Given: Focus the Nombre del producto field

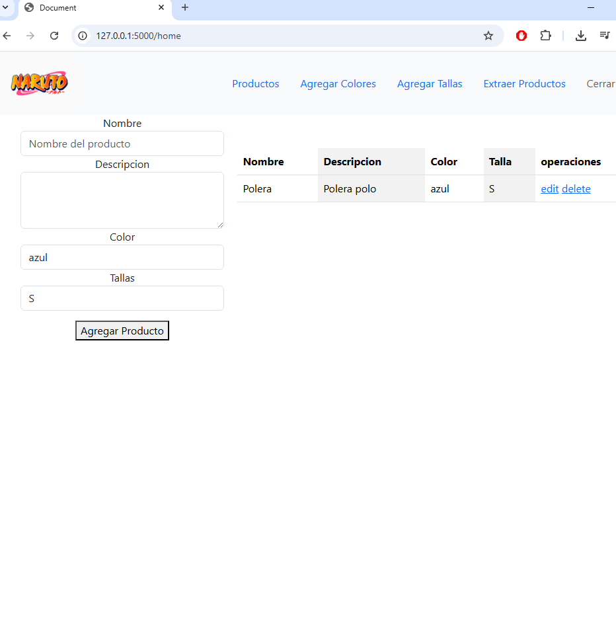Looking at the screenshot, I should tap(122, 143).
